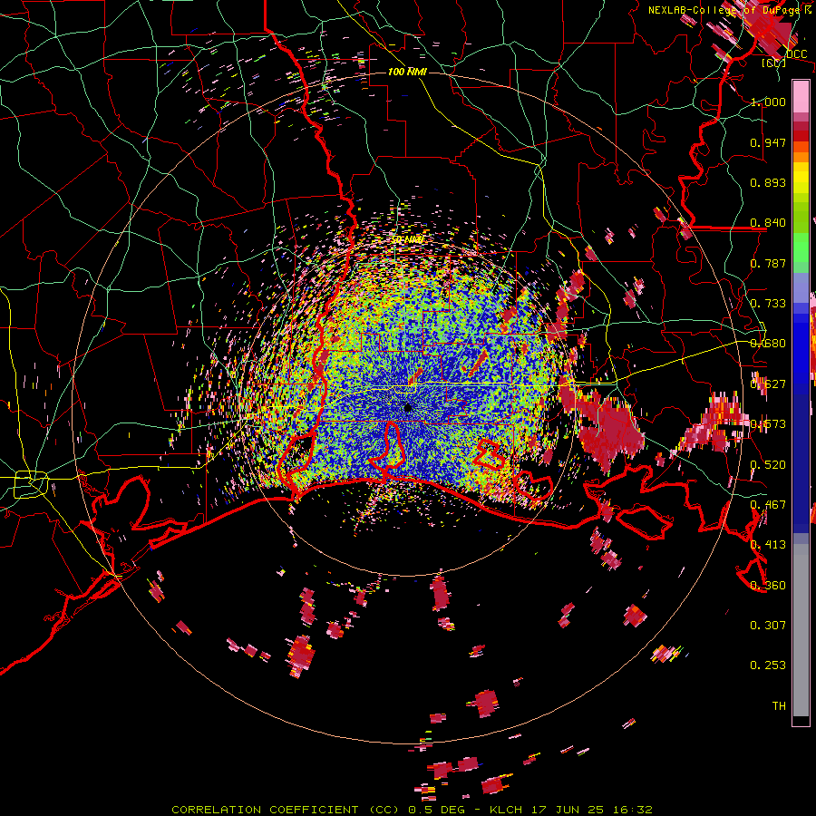This screenshot has height=816, width=816.
Task: Select the 0.520 legend value
Action: [x=768, y=465]
